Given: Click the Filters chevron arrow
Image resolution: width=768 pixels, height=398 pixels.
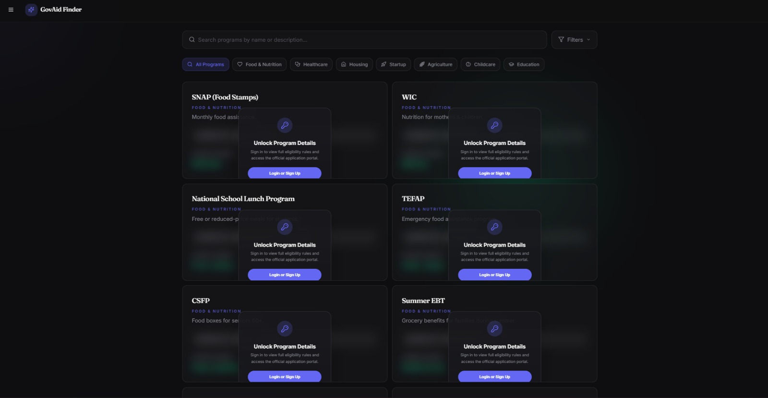Looking at the screenshot, I should pyautogui.click(x=588, y=40).
